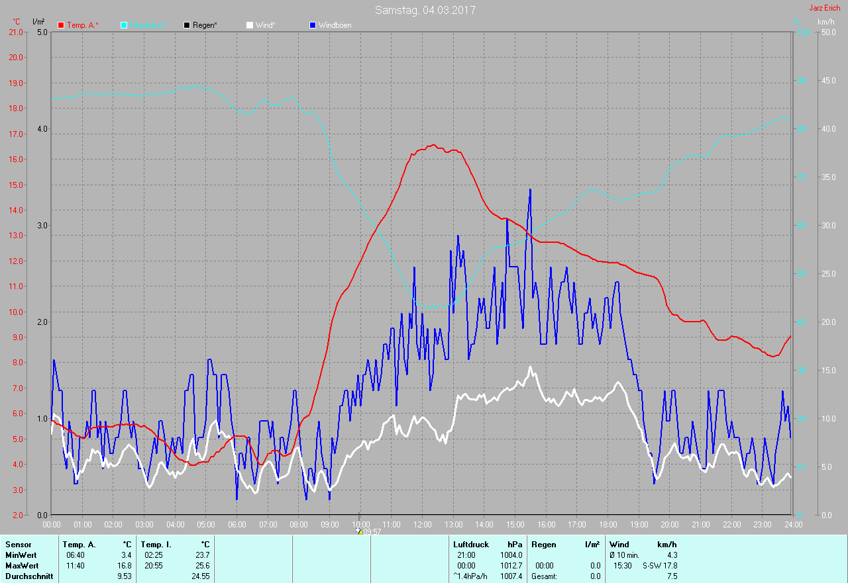Click the "9.53" average outdoor temperature value
848x583 pixels.
point(124,576)
